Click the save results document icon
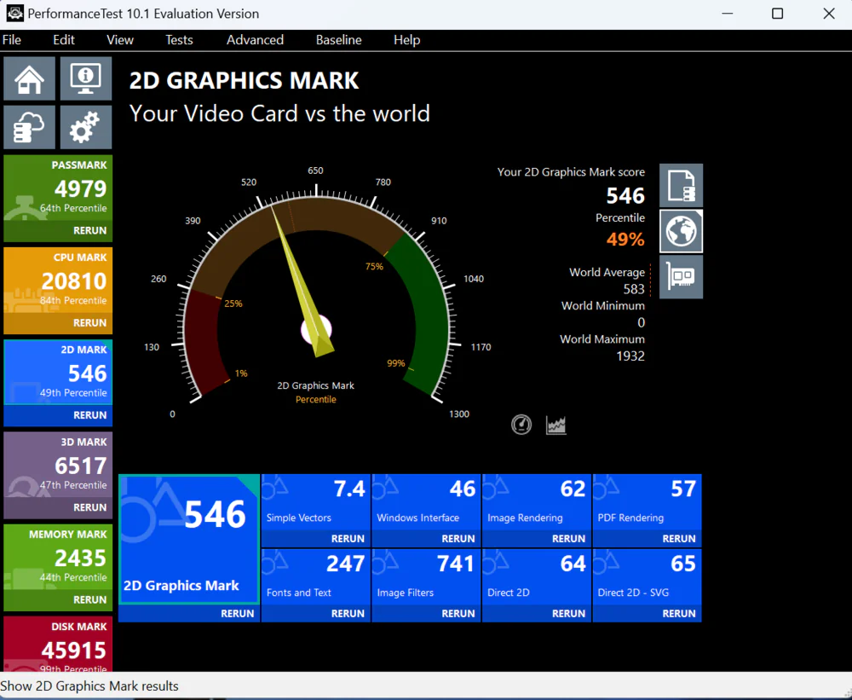 pyautogui.click(x=681, y=186)
